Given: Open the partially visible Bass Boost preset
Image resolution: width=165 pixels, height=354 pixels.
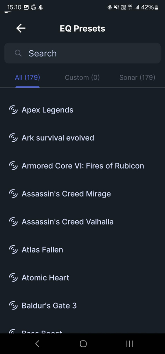Looking at the screenshot, I should coord(42,331).
